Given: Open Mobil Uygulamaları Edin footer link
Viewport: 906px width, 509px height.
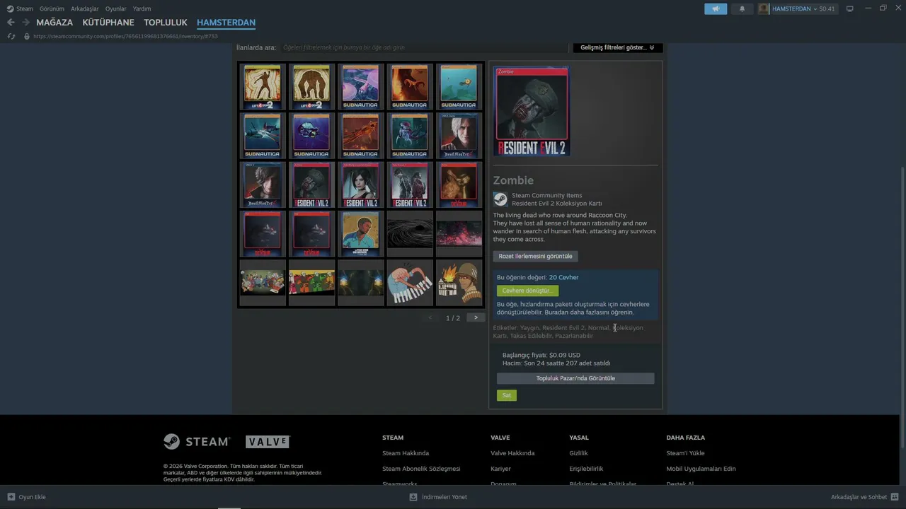Looking at the screenshot, I should click(701, 469).
